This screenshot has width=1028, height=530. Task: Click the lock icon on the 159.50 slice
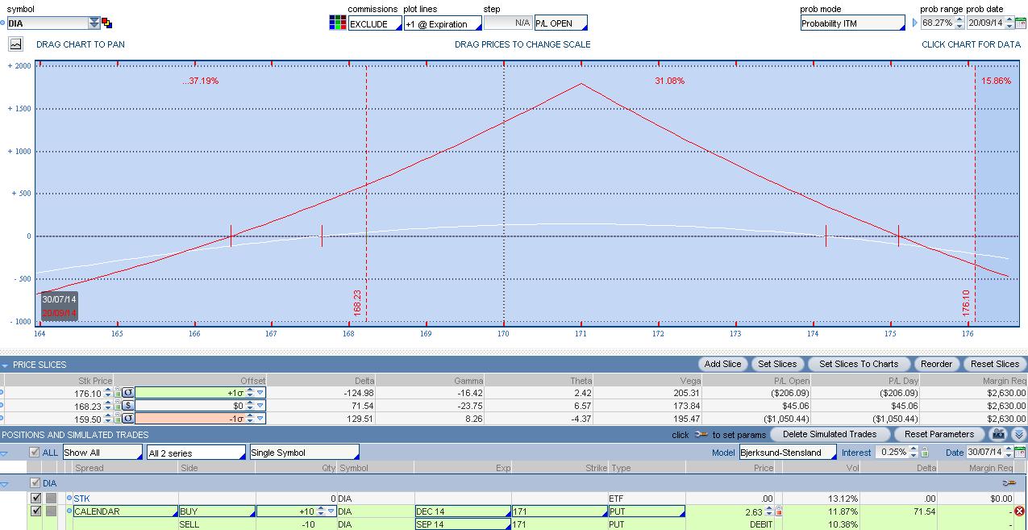[118, 419]
